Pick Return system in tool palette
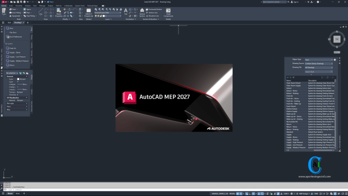This screenshot has height=196, width=348. (x=10, y=65)
